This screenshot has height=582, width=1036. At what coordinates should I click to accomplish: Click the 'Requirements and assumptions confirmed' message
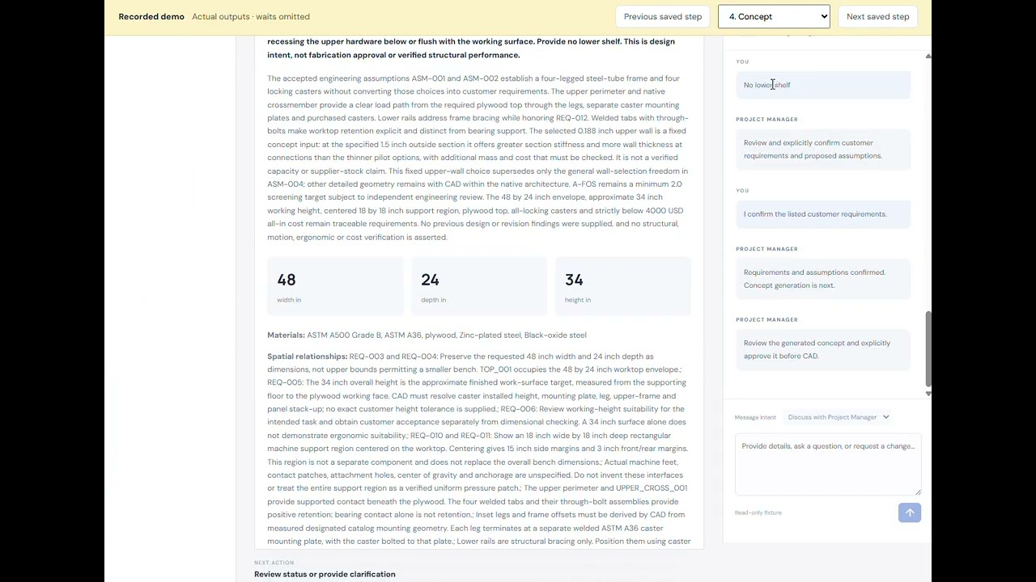(x=823, y=279)
